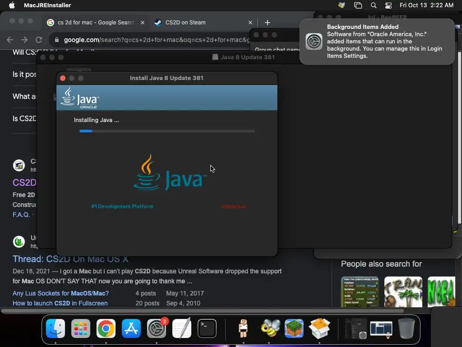Open the F.A.Q. link under CS2D result
Image resolution: width=462 pixels, height=347 pixels.
pyautogui.click(x=21, y=215)
